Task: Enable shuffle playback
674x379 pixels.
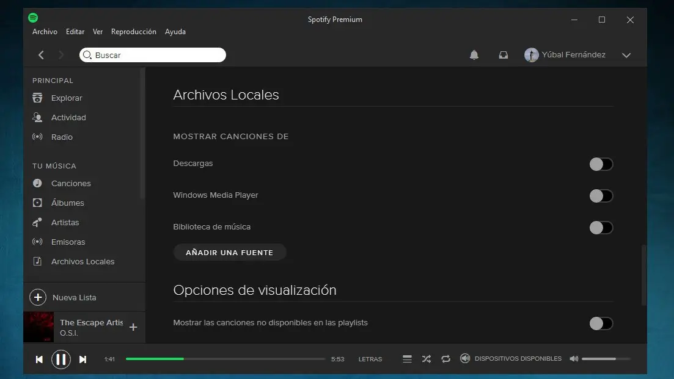Action: 427,359
